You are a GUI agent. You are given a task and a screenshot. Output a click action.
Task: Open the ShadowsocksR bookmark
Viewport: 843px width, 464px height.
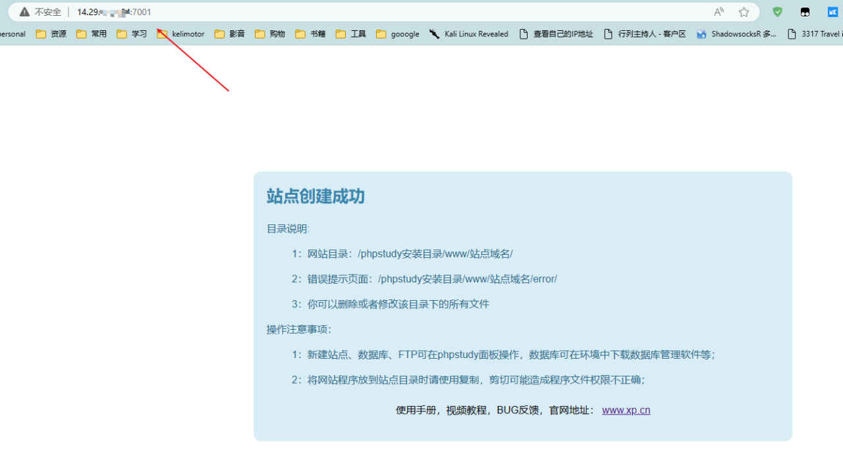736,34
